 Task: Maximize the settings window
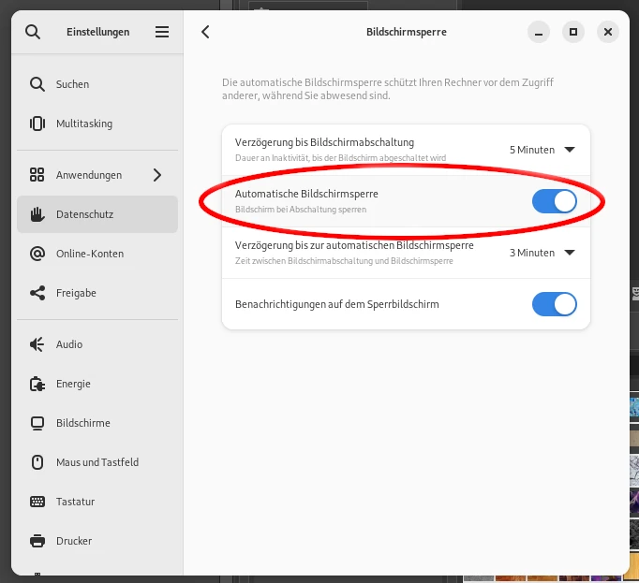573,32
